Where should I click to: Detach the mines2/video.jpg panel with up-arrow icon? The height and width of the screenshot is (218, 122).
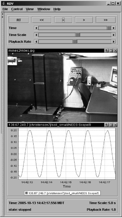(106, 51)
